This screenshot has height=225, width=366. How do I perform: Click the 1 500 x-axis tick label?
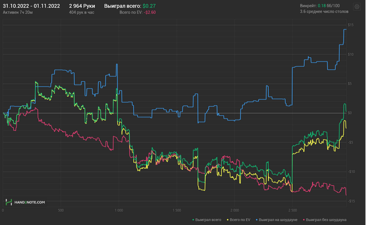pos(177,210)
